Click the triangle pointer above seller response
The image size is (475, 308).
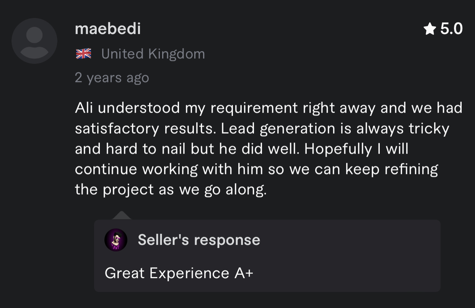(122, 216)
